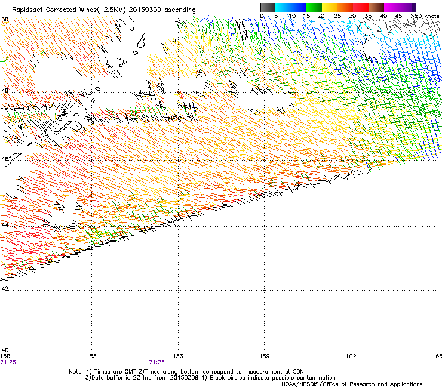Click the '162' longitude axis label

point(351,356)
